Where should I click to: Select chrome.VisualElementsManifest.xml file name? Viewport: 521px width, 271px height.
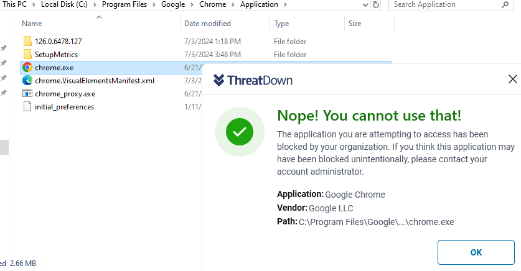click(95, 81)
